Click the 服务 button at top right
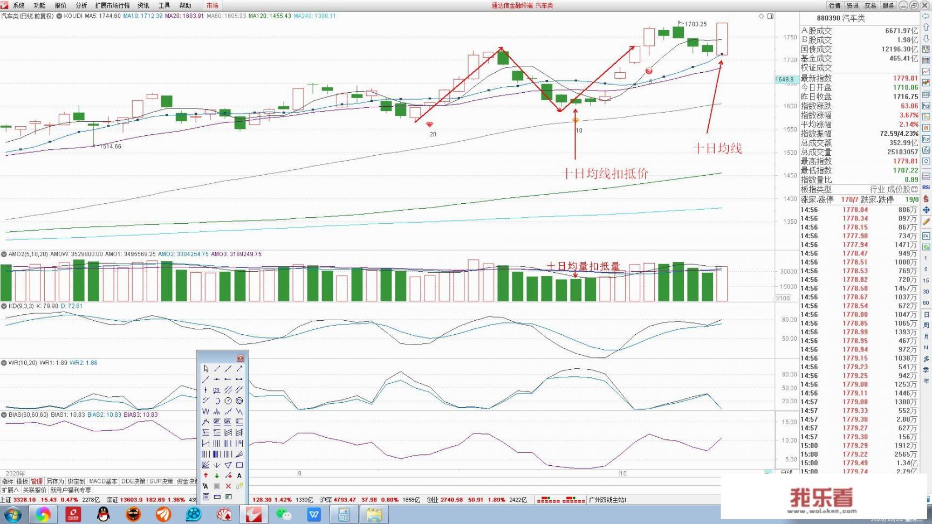 tap(888, 5)
